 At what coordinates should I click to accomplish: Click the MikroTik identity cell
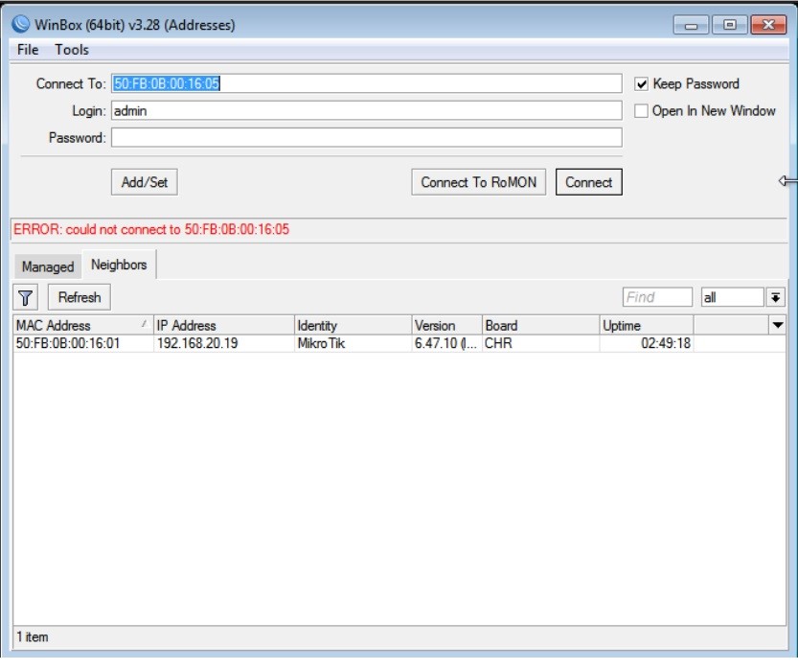(x=353, y=344)
